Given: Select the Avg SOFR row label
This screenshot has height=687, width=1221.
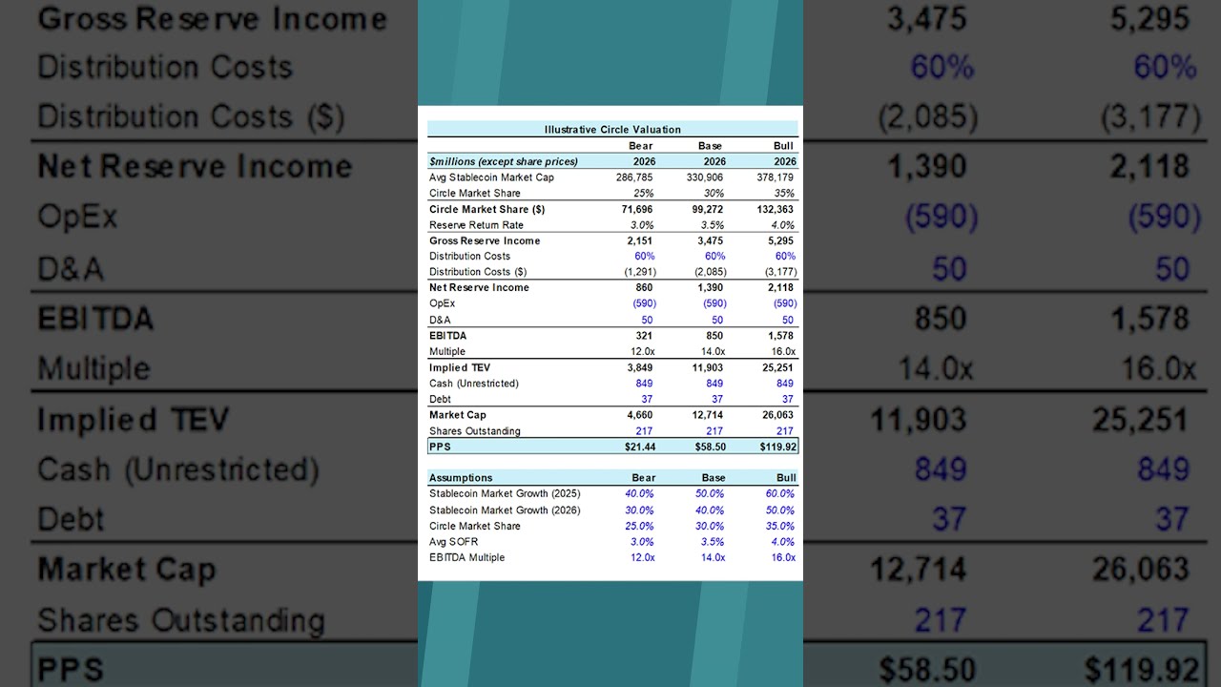Looking at the screenshot, I should 454,542.
